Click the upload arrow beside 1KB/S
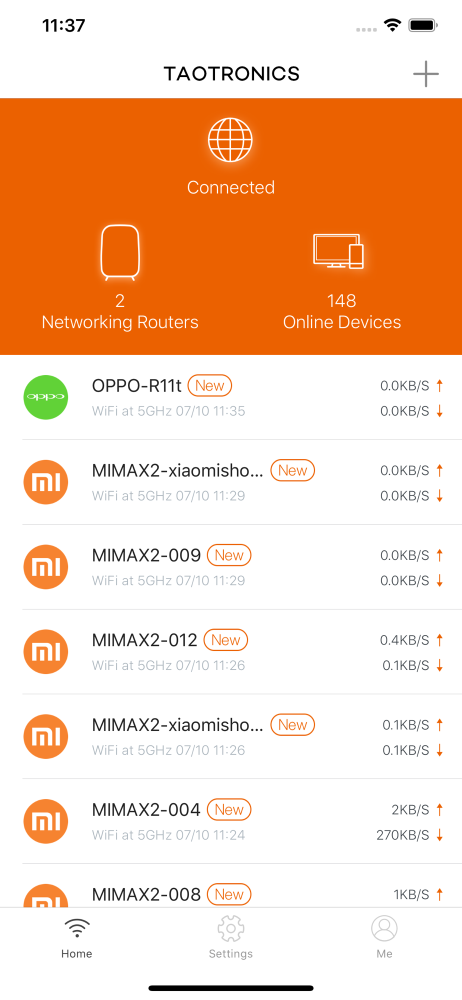Image resolution: width=462 pixels, height=1000 pixels. 439,894
